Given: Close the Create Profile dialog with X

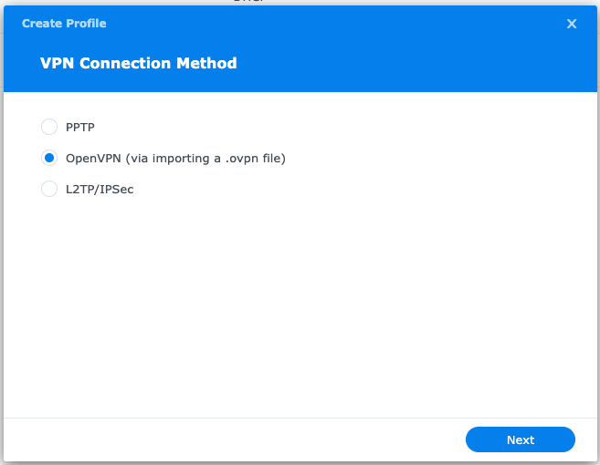Looking at the screenshot, I should (572, 24).
